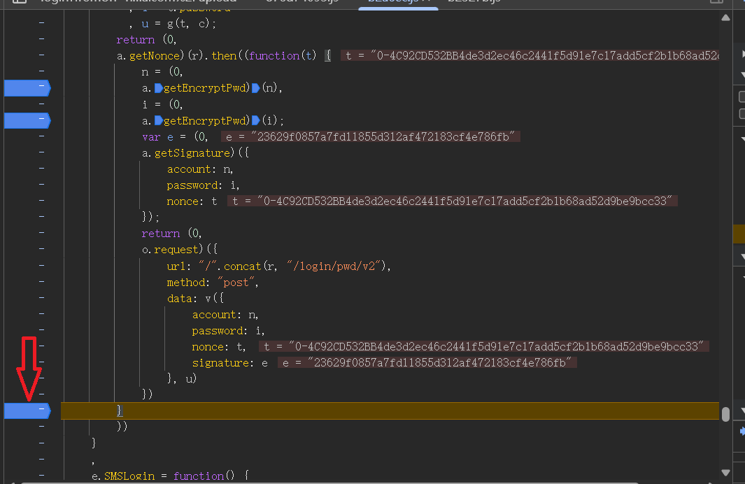The height and width of the screenshot is (484, 745).
Task: Add breakpoint in gutter at 'u = g(t, c);' line
Action: click(42, 23)
